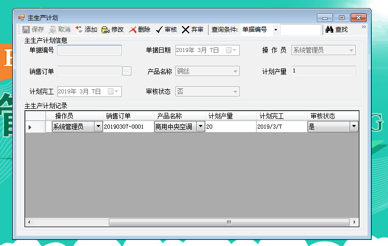Click the horizontal scrollbar right arrow
This screenshot has height=246, width=388.
(355, 222)
